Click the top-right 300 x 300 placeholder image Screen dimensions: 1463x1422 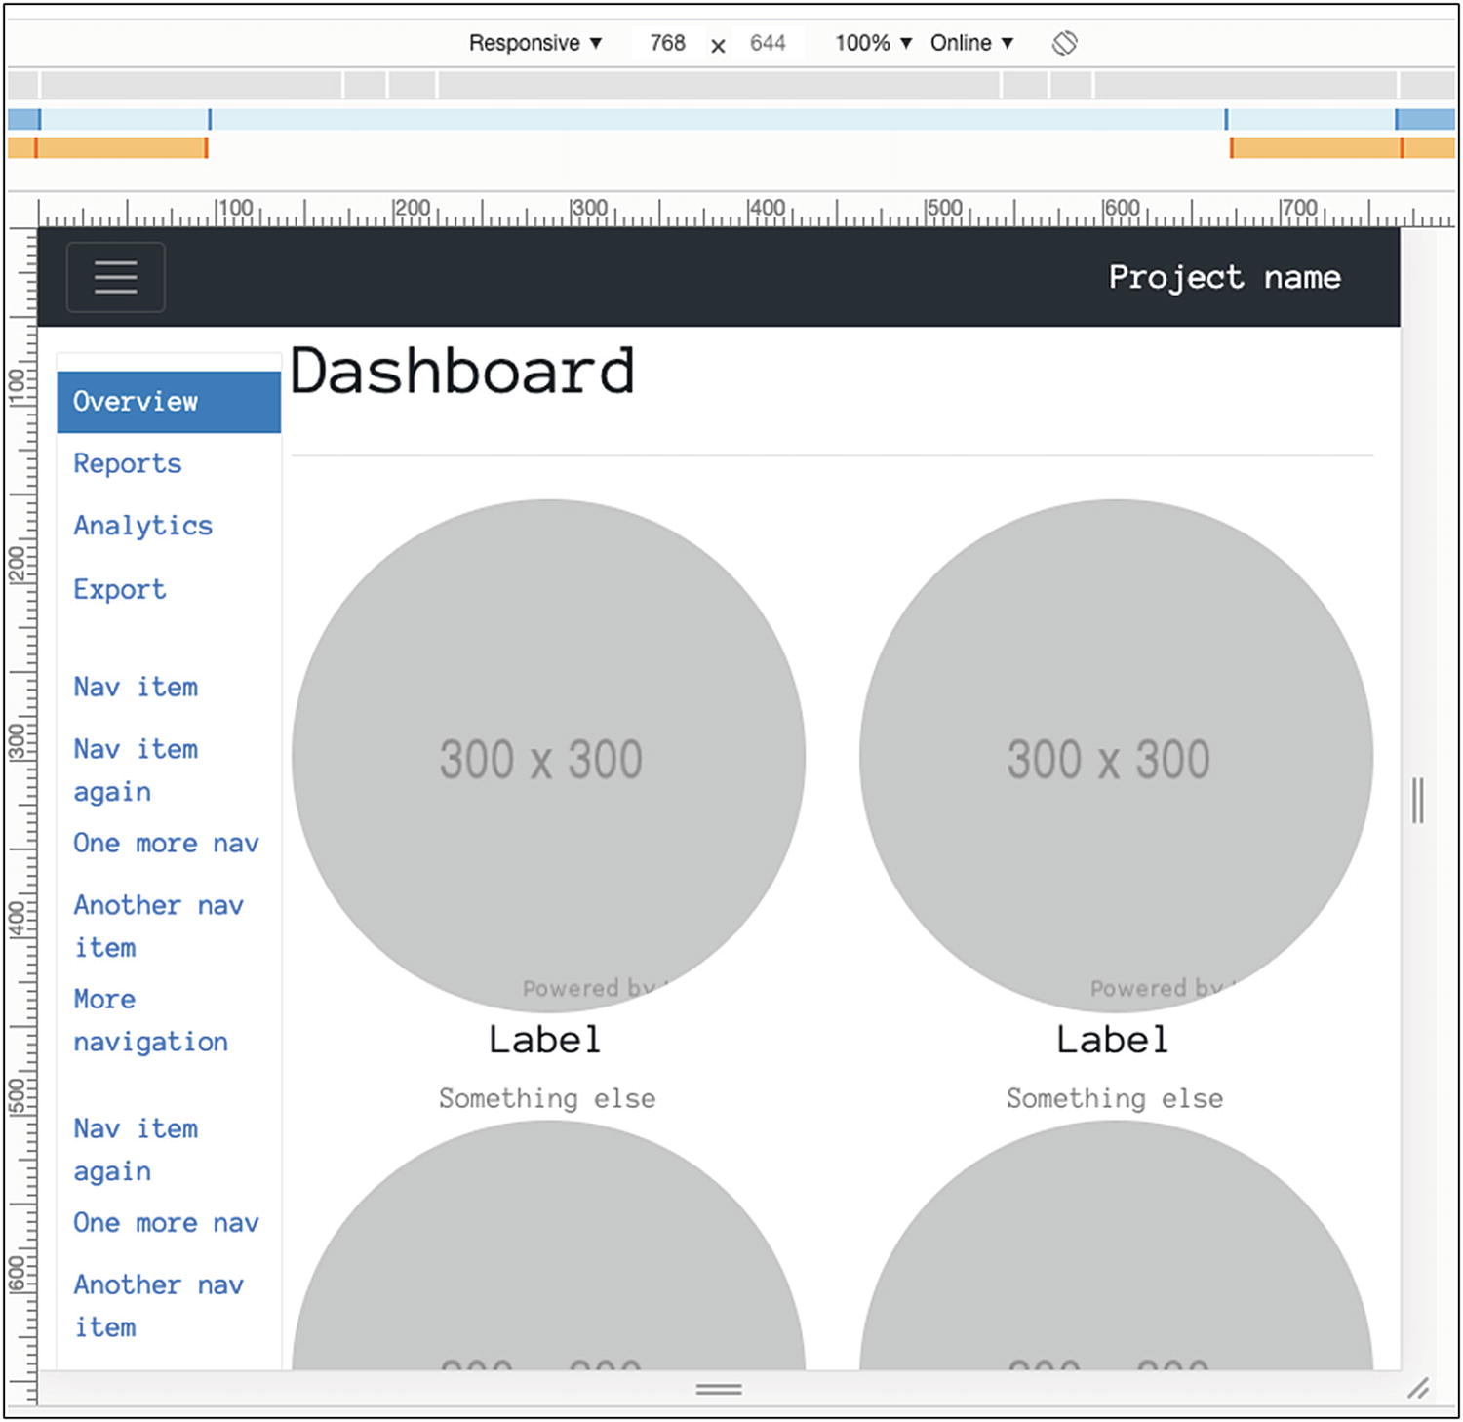click(x=1116, y=756)
